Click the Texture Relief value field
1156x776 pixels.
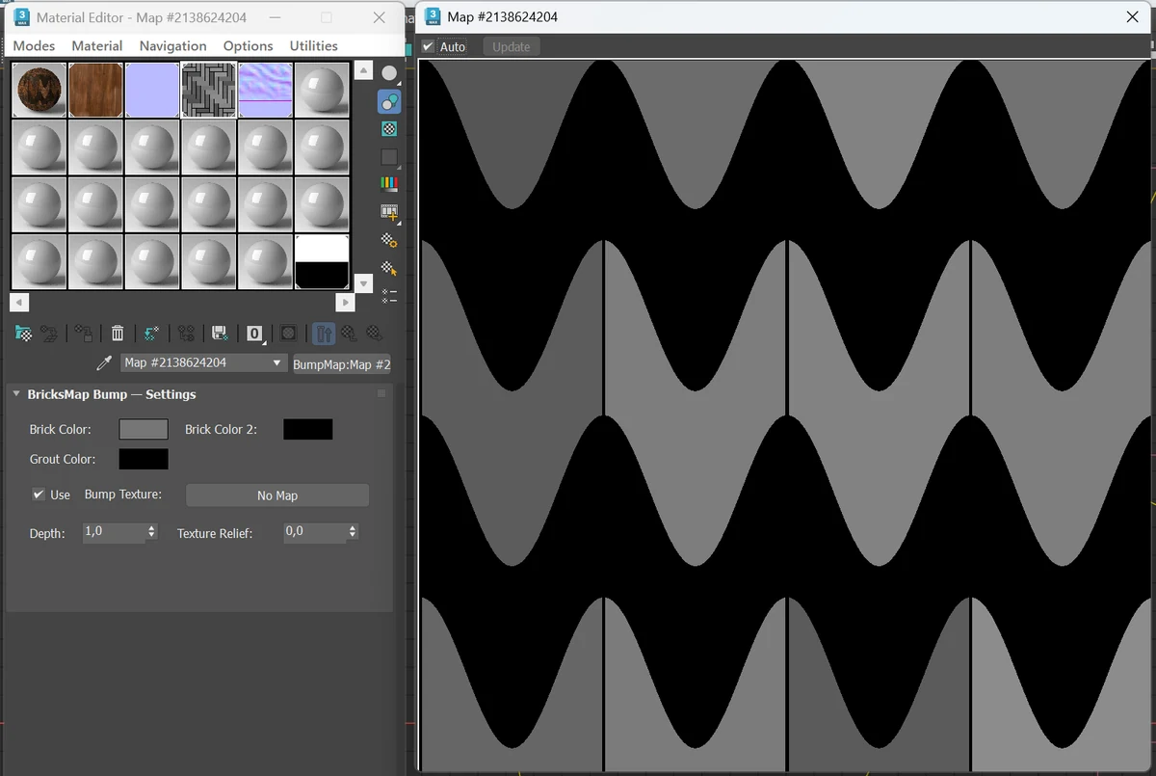315,532
